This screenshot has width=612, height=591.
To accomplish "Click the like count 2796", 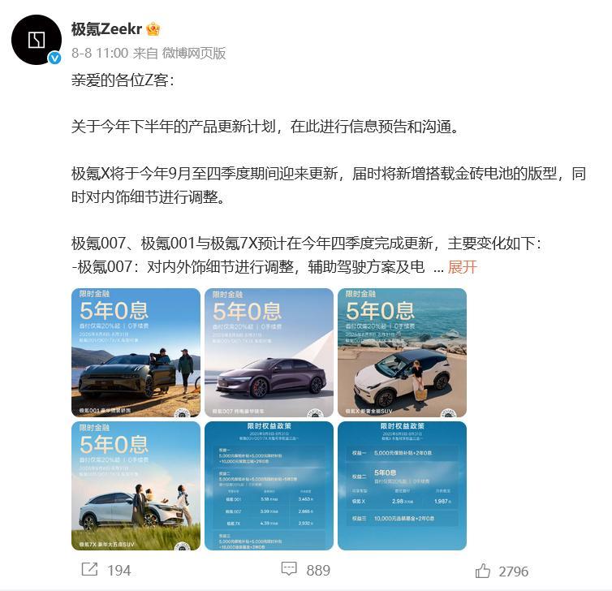I will click(513, 572).
